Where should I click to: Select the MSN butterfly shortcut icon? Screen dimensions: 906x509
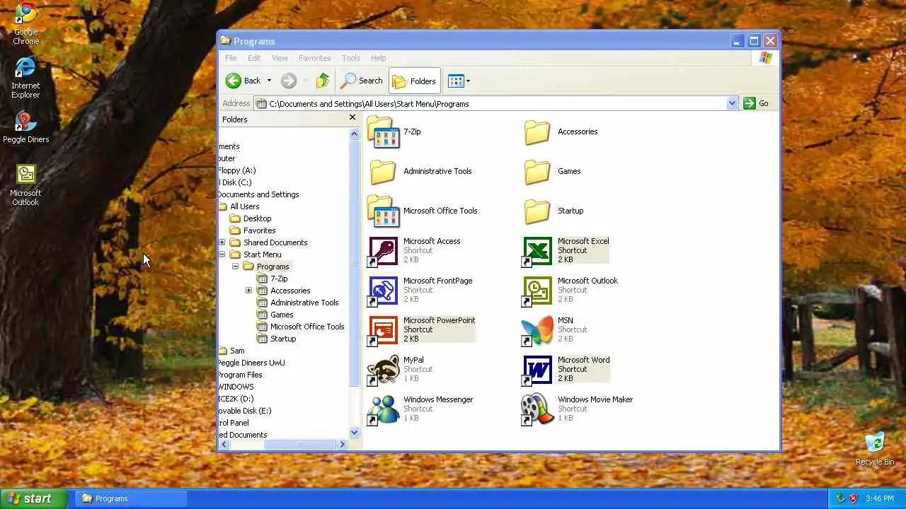[537, 330]
